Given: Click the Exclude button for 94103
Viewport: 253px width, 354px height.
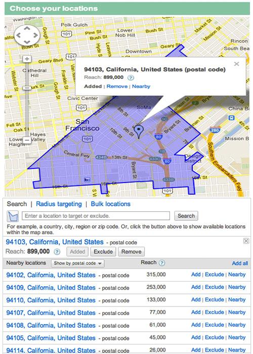Looking at the screenshot, I should (x=103, y=252).
